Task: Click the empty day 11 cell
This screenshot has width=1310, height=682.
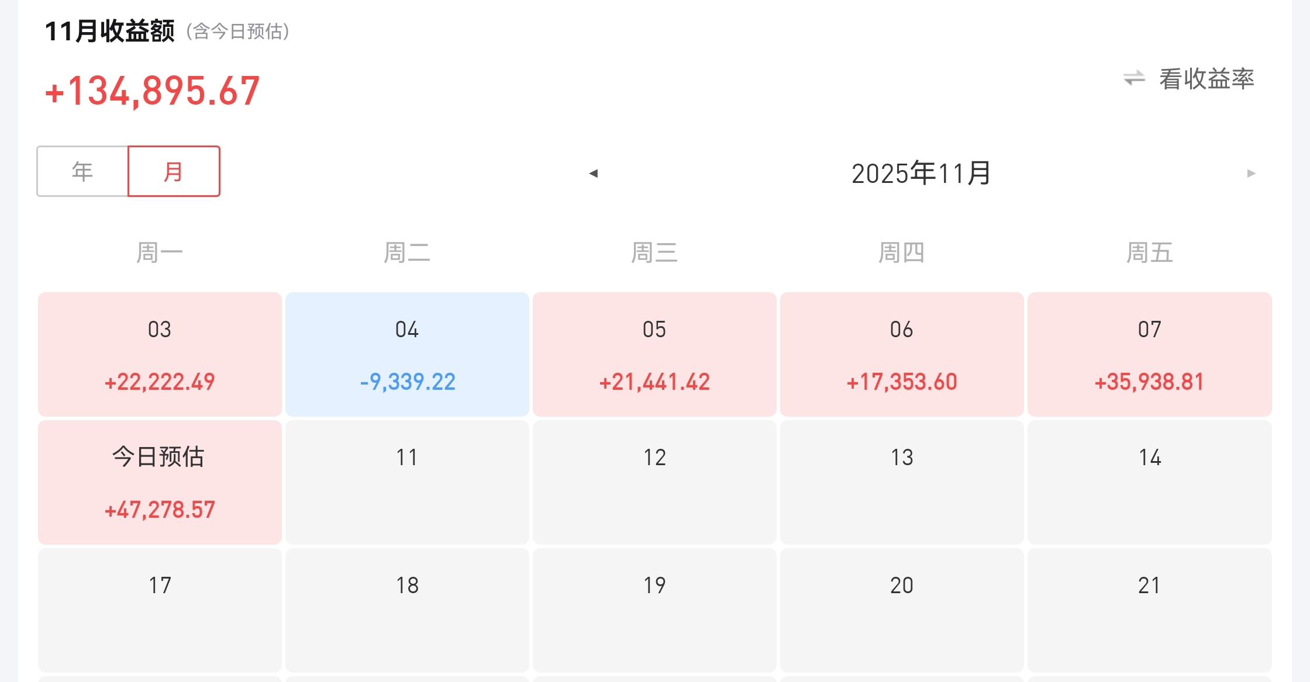Action: tap(407, 482)
